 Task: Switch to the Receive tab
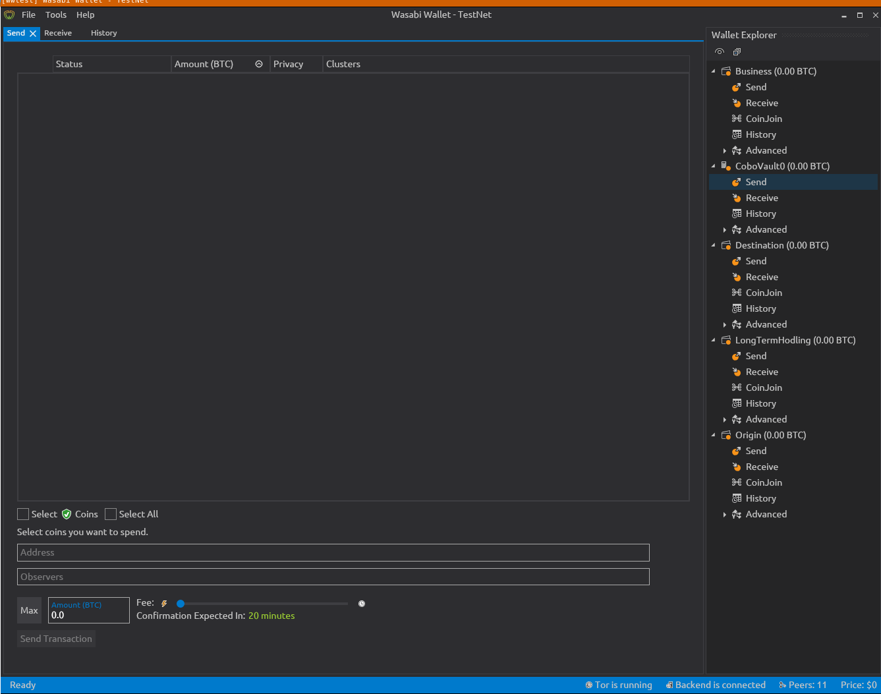(x=58, y=32)
